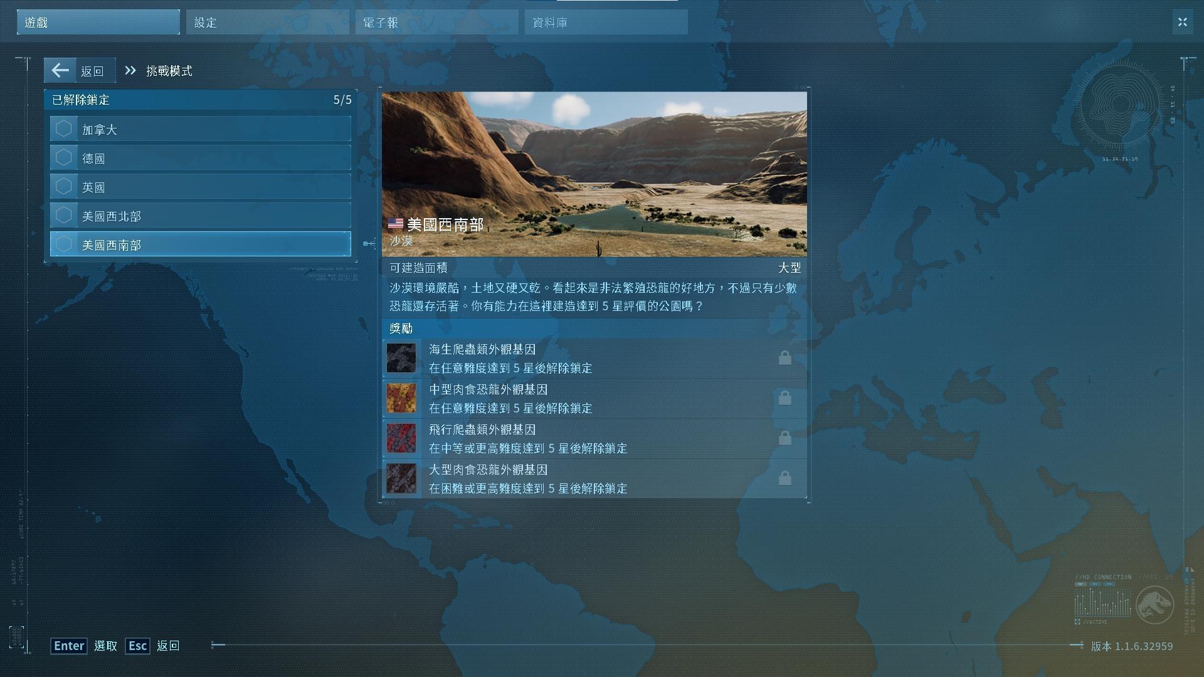The image size is (1204, 677).
Task: Select the 資料庫 tab
Action: pos(606,23)
